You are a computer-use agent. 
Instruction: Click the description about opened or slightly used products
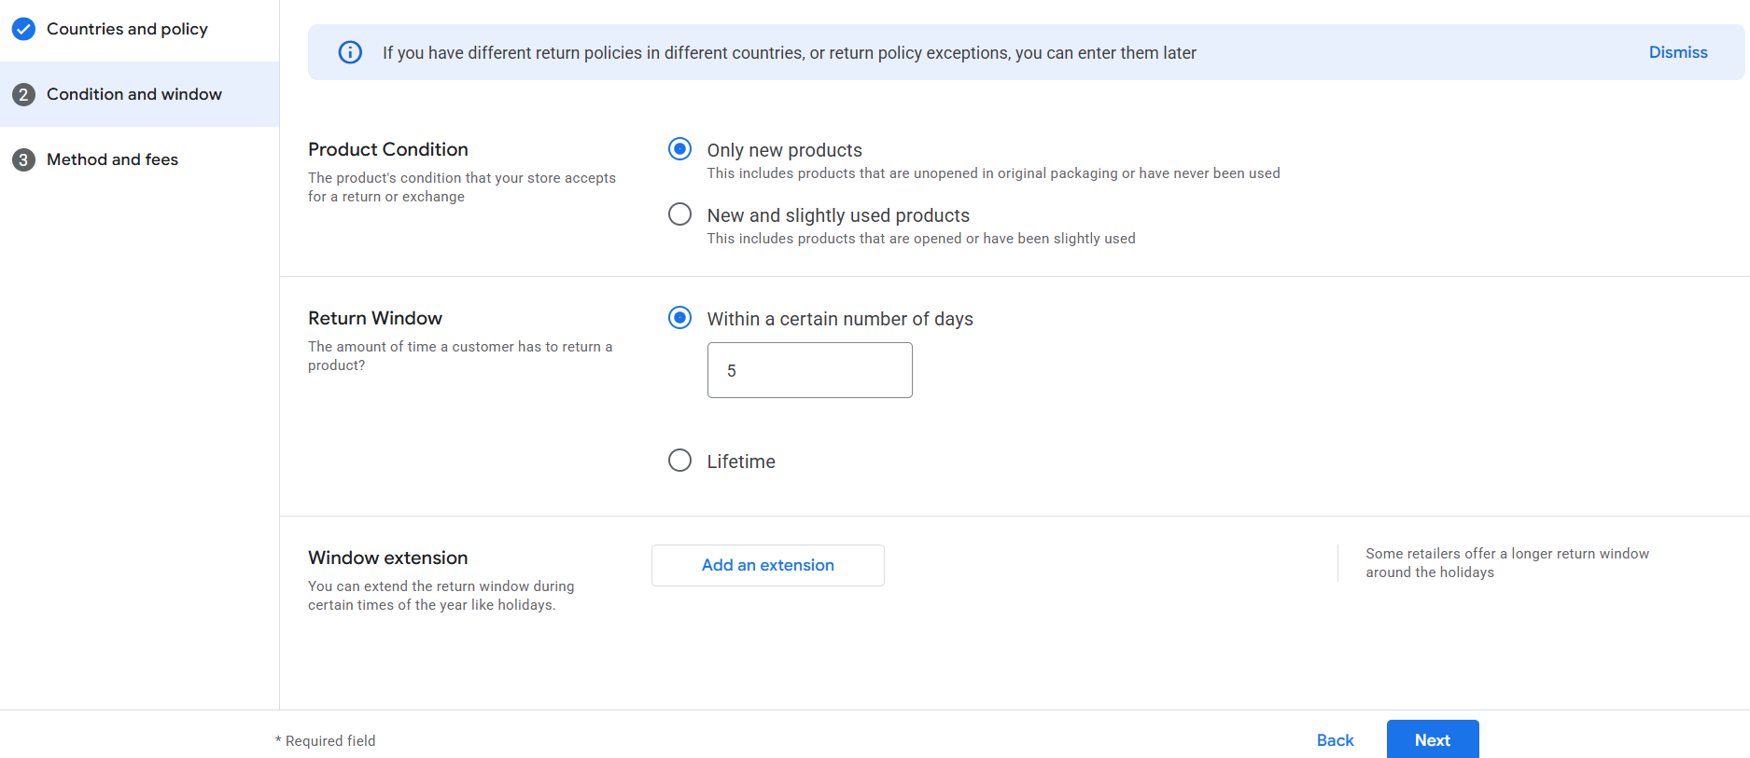(x=921, y=239)
